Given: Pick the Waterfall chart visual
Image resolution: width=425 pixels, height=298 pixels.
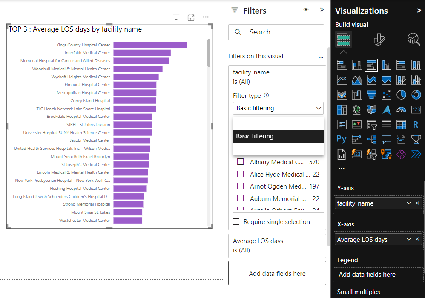Looking at the screenshot, I should tap(356, 95).
